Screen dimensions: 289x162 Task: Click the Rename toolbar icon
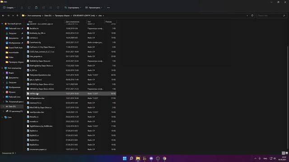pos(43,8)
